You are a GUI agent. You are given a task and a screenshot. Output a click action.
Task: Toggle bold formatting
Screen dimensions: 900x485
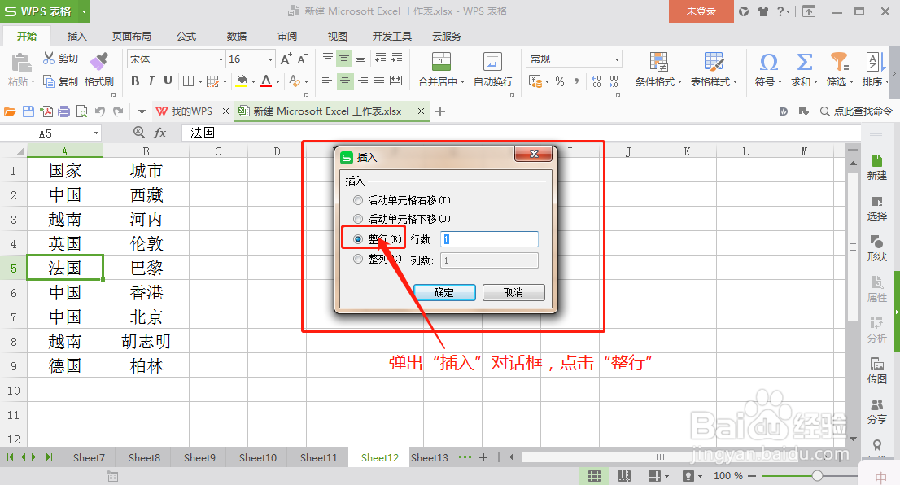tap(135, 81)
